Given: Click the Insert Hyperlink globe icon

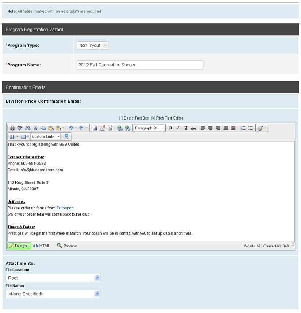Looking at the screenshot, I should point(120,128).
